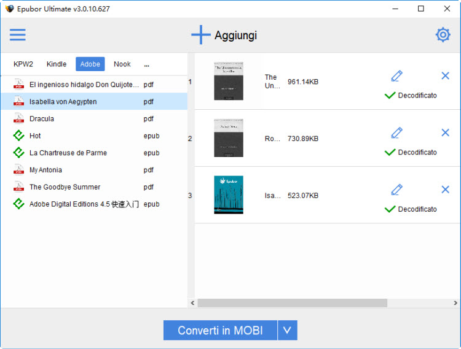
Task: Click PDF icon beside The Goodbye Summer
Action: [18, 186]
